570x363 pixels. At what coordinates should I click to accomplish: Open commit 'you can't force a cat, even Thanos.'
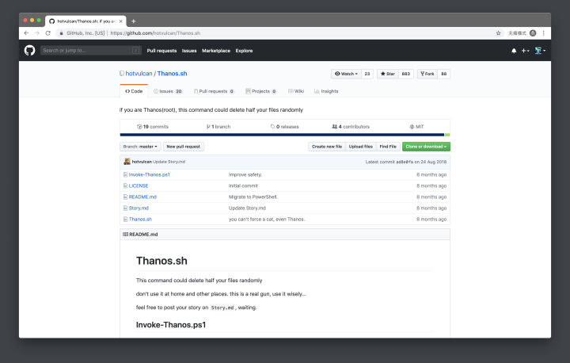tap(267, 220)
